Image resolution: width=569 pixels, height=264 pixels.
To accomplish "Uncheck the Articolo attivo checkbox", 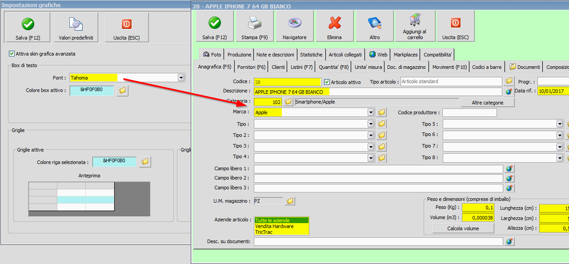I will click(327, 82).
